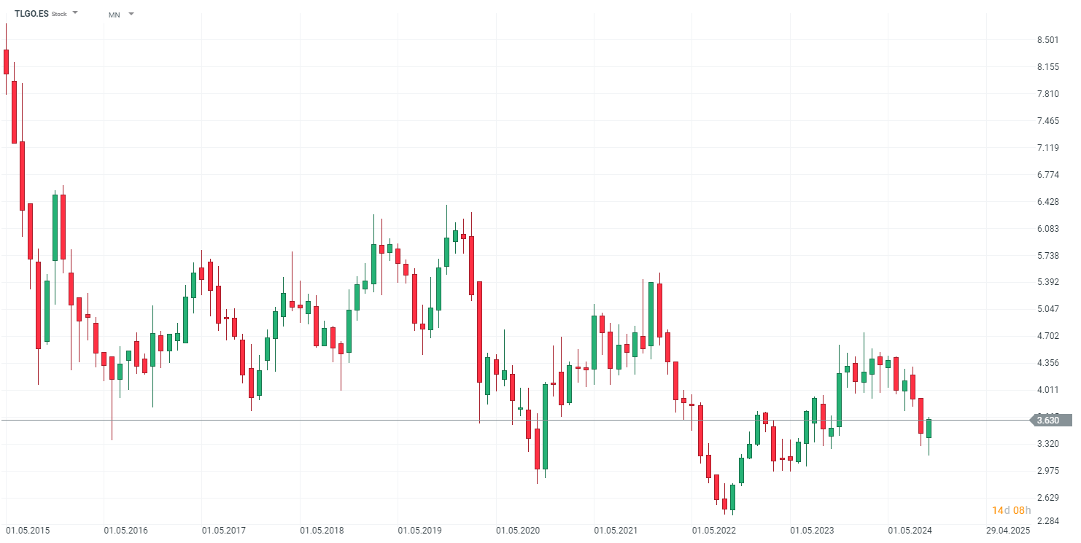Click the 7.119 price scale label
The height and width of the screenshot is (543, 1081).
[x=1047, y=148]
